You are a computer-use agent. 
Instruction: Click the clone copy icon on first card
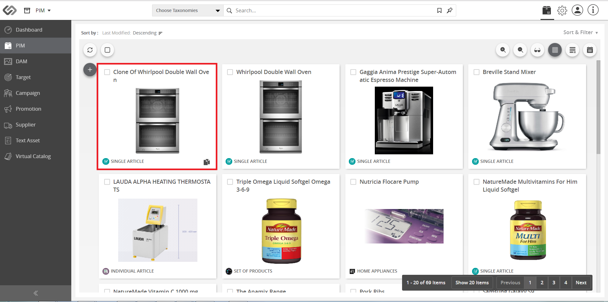[x=207, y=162]
